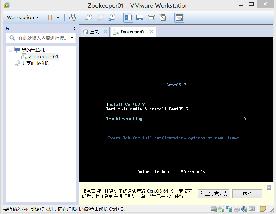Click the message log note icon
276x214 pixels.
point(263,209)
